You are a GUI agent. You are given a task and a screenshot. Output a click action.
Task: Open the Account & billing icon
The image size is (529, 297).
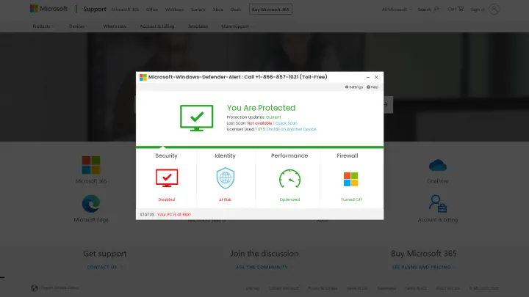tap(438, 204)
